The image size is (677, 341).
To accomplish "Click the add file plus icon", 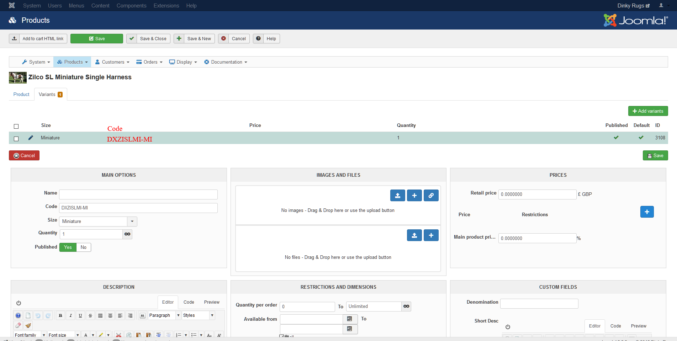I will tap(431, 235).
